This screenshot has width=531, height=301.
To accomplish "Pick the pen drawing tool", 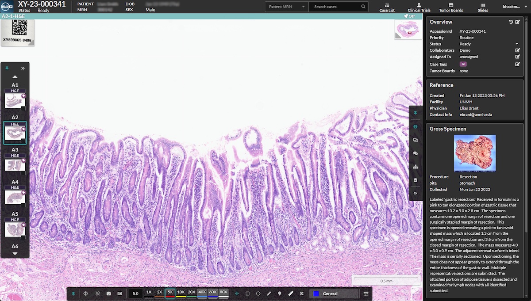I will (x=269, y=293).
